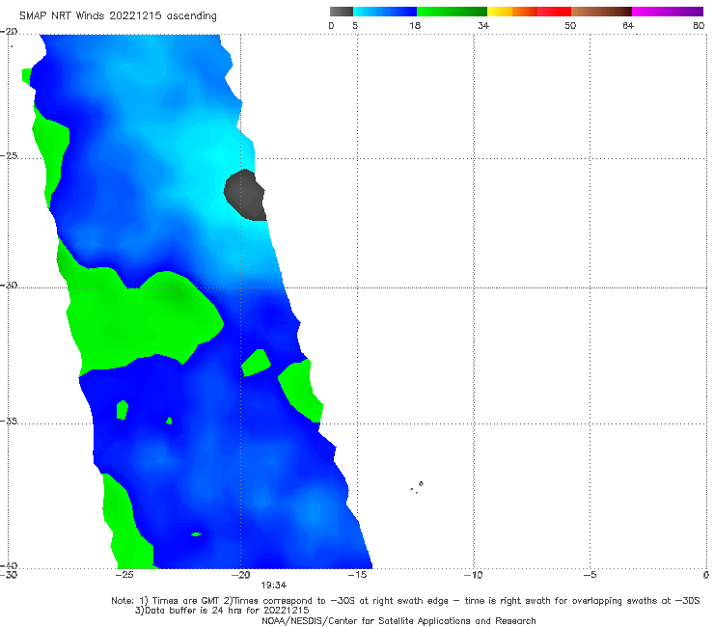The image size is (714, 627).
Task: Click the small island markers near -38 latitude
Action: coord(417,487)
